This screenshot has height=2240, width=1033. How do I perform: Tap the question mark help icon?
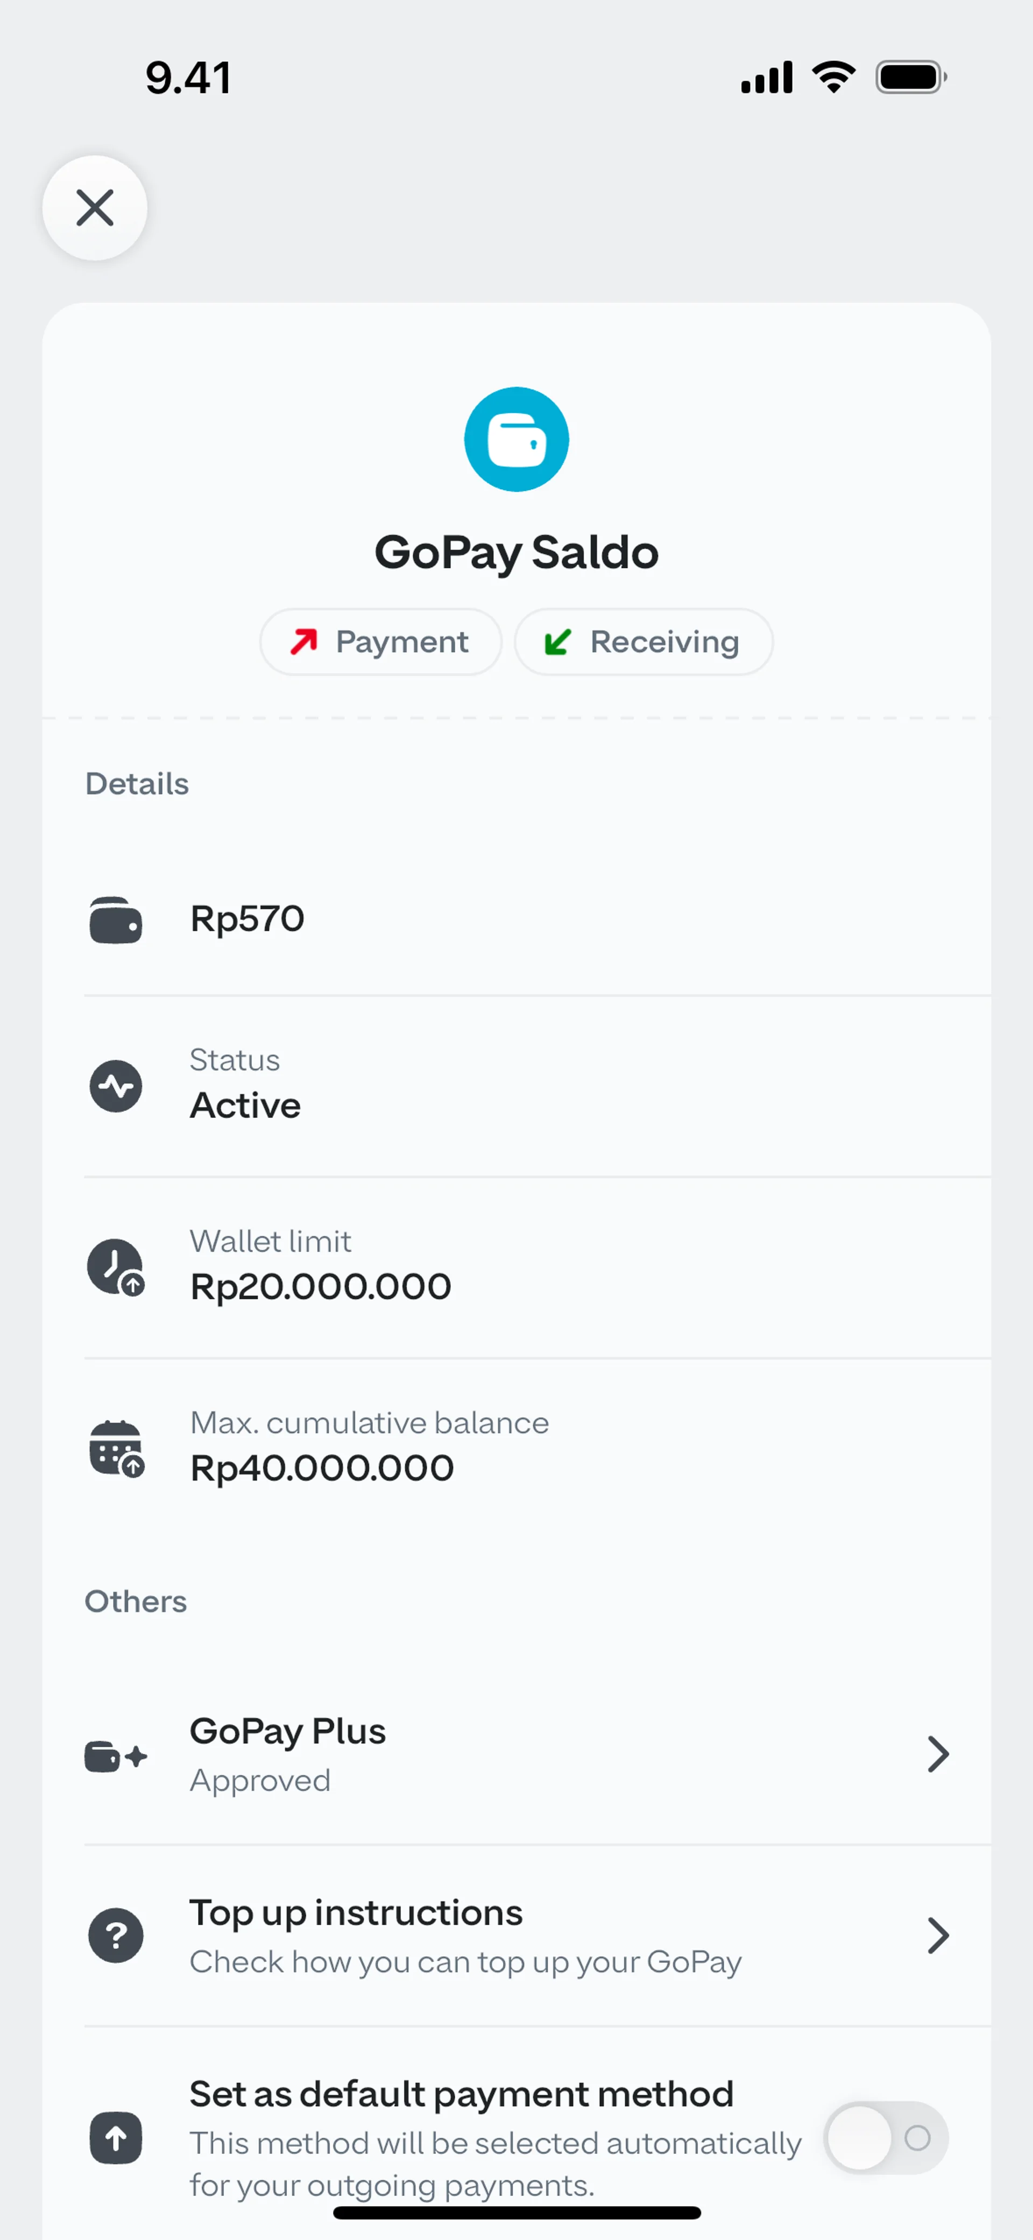(116, 1936)
